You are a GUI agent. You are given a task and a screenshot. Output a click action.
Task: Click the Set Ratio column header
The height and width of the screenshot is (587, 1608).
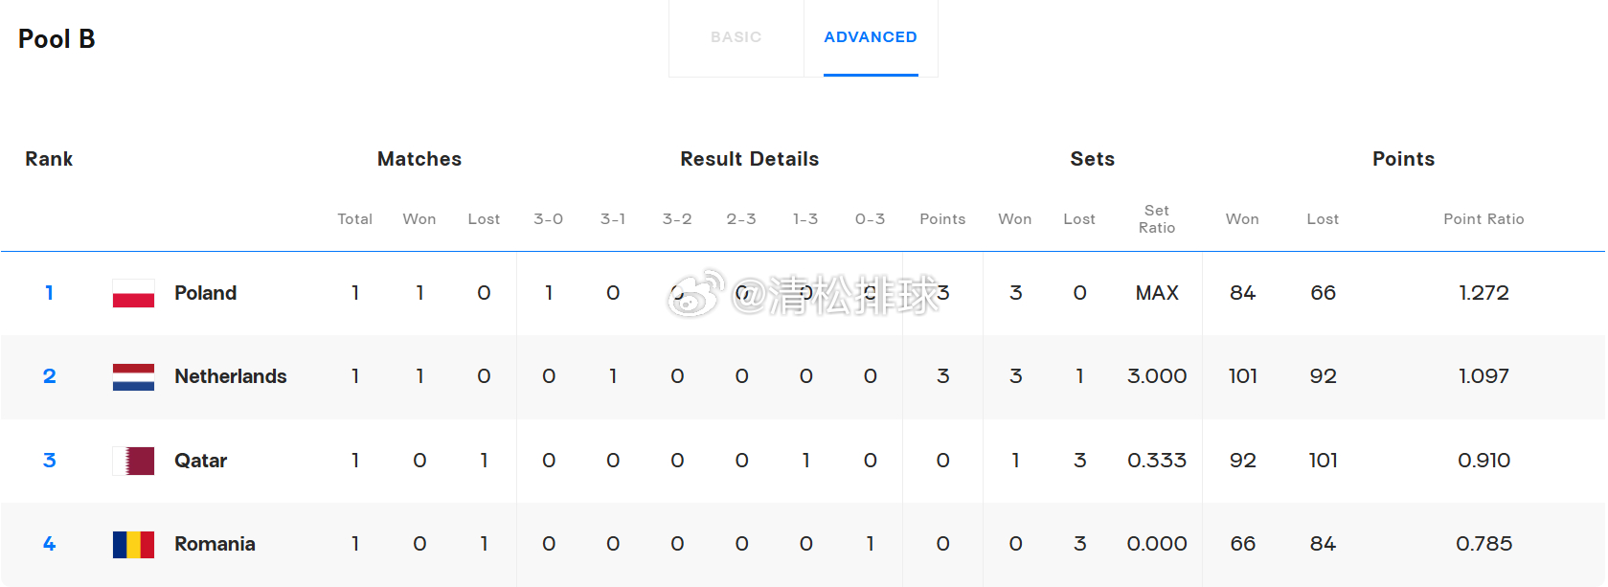coord(1156,219)
